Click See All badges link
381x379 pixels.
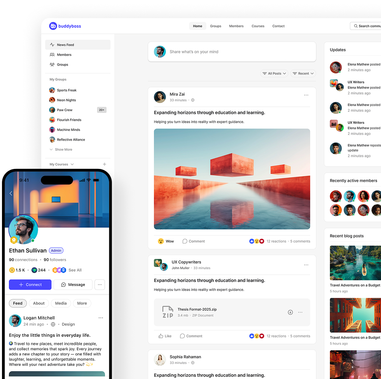point(75,270)
